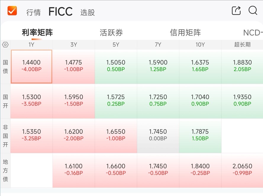This screenshot has height=196, width=263.
Task: Switch to the 行情 section
Action: (33, 12)
